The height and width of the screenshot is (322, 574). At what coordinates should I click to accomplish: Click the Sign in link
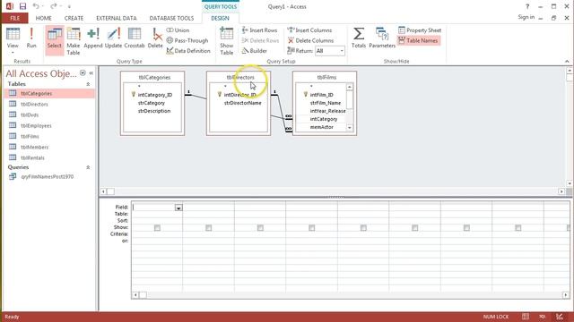[526, 17]
